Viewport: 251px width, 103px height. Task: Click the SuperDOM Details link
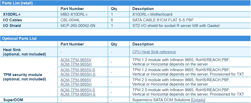click(x=198, y=100)
